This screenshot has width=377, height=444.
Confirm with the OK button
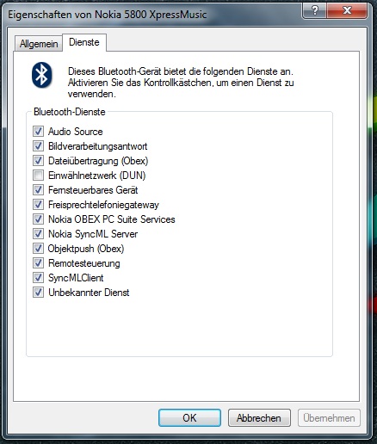tap(189, 418)
